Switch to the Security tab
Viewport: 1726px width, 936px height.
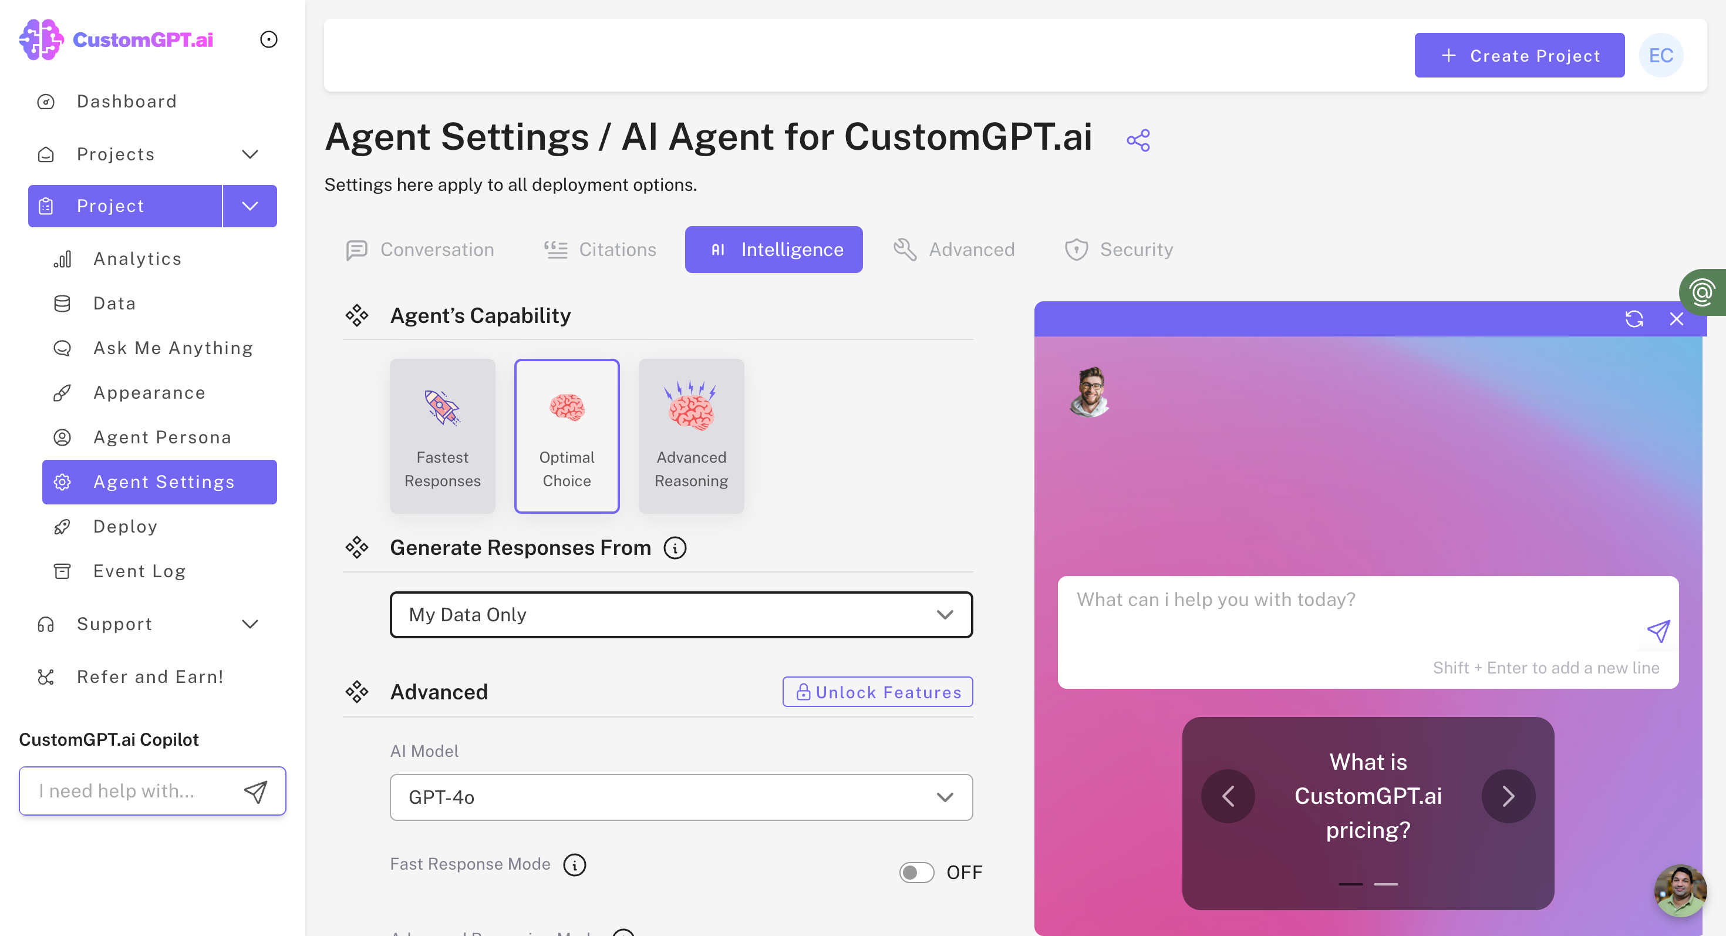coord(1119,249)
